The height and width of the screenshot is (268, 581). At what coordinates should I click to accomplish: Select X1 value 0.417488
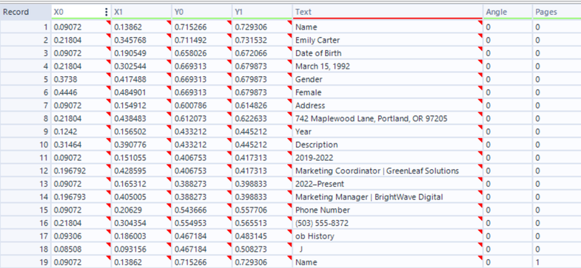click(x=141, y=79)
